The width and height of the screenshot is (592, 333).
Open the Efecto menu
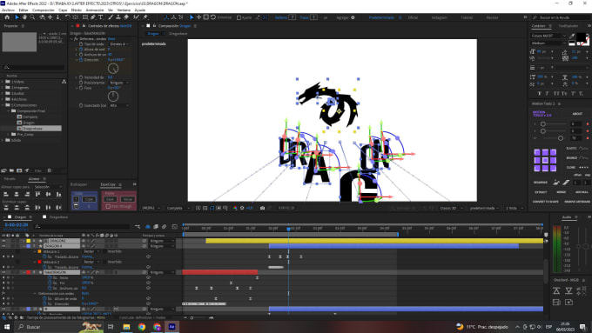click(77, 10)
